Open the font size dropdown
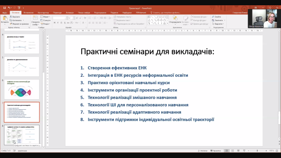Screen dimensions: 281x158 pos(74,18)
